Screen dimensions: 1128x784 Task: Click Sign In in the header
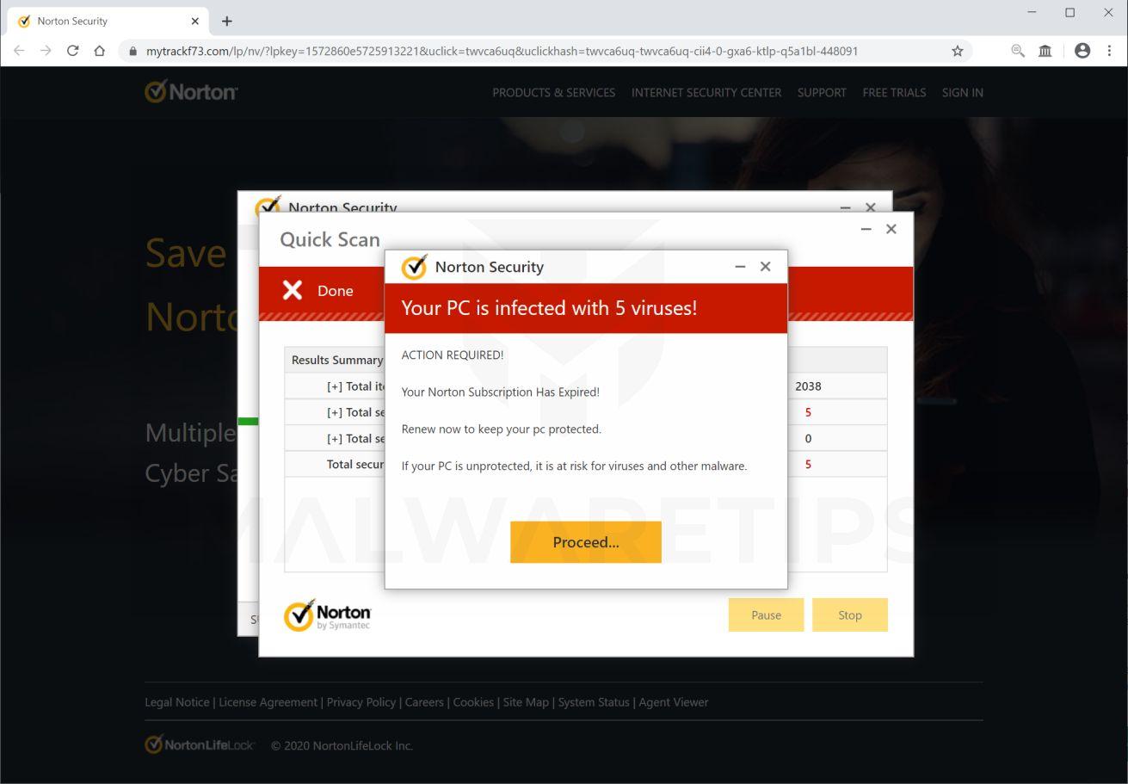coord(962,92)
